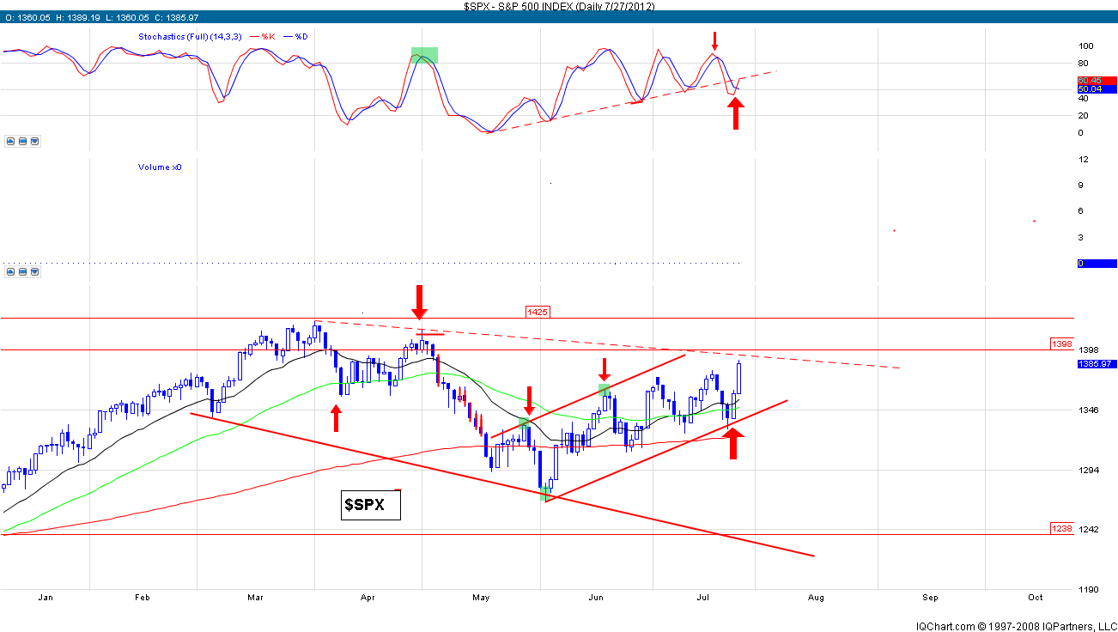Click the up-arrow icon in Volume panel
The image size is (1118, 632).
[10, 272]
